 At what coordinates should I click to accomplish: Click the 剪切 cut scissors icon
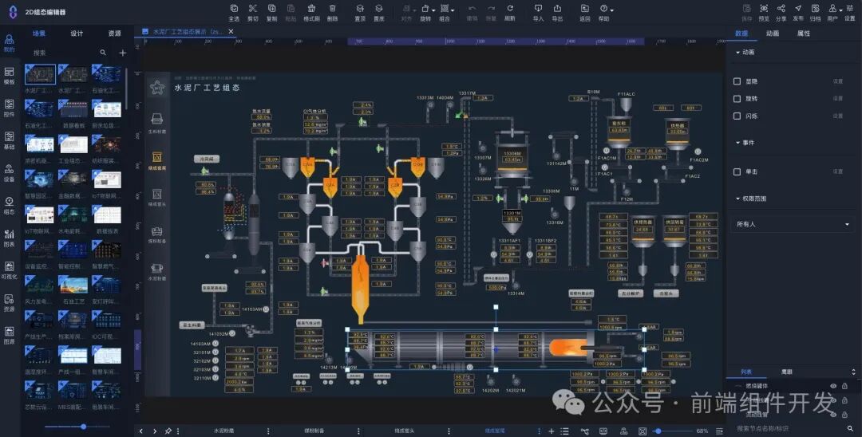[253, 8]
